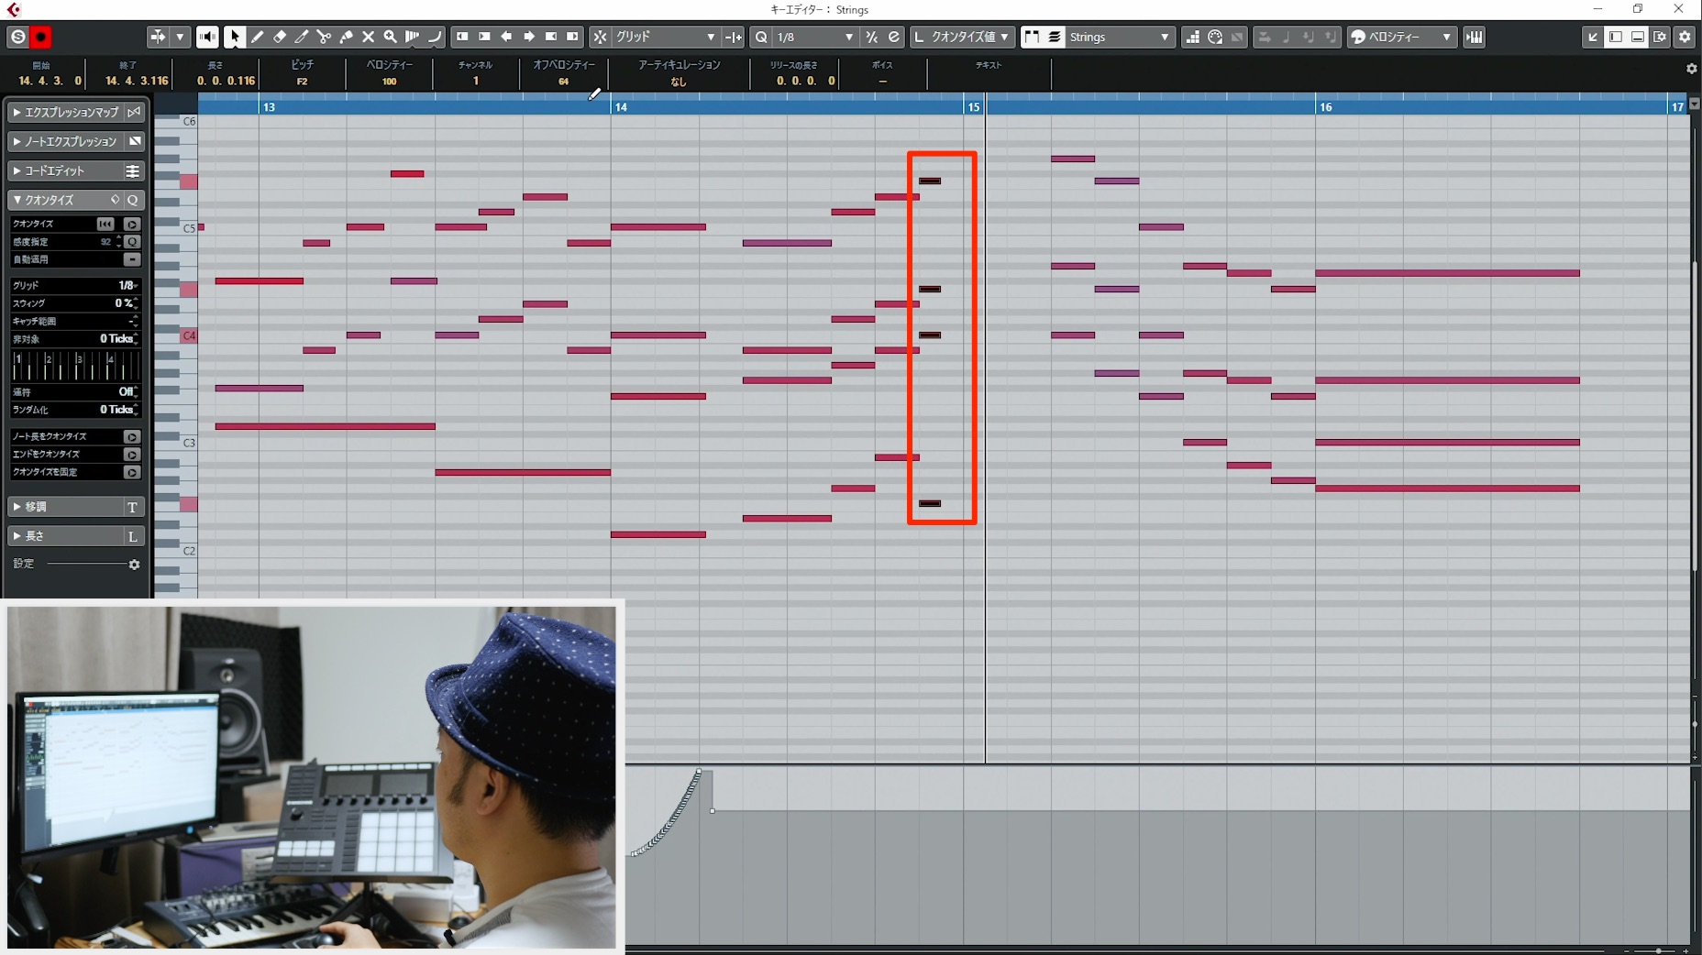This screenshot has height=955, width=1702.
Task: Click the ベロシティー value 100 in info line
Action: click(x=389, y=82)
